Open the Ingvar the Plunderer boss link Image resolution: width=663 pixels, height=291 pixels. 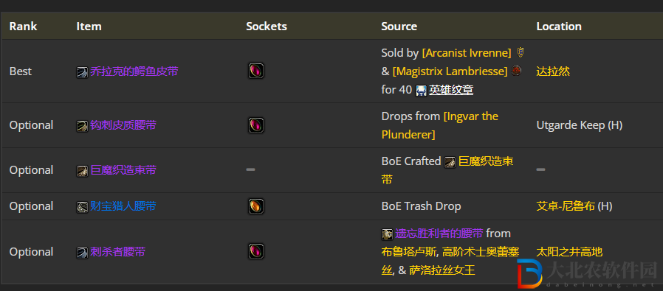pos(440,125)
